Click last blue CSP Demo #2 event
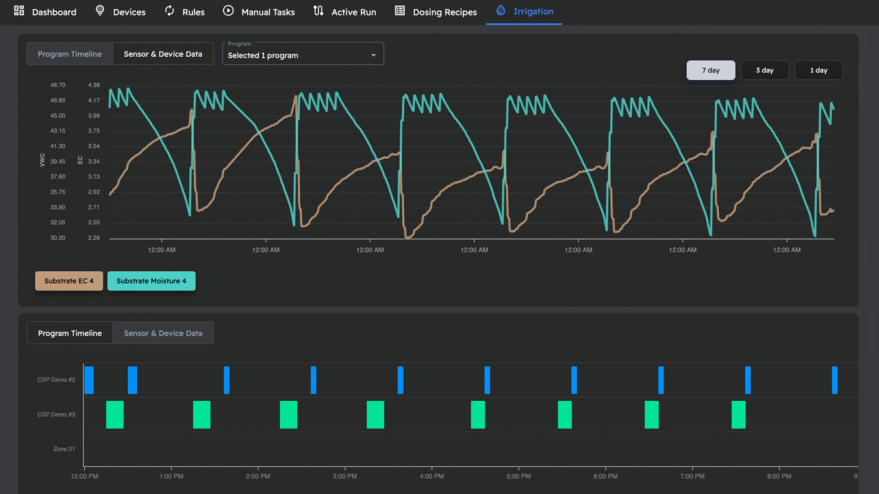This screenshot has height=494, width=879. (x=835, y=380)
